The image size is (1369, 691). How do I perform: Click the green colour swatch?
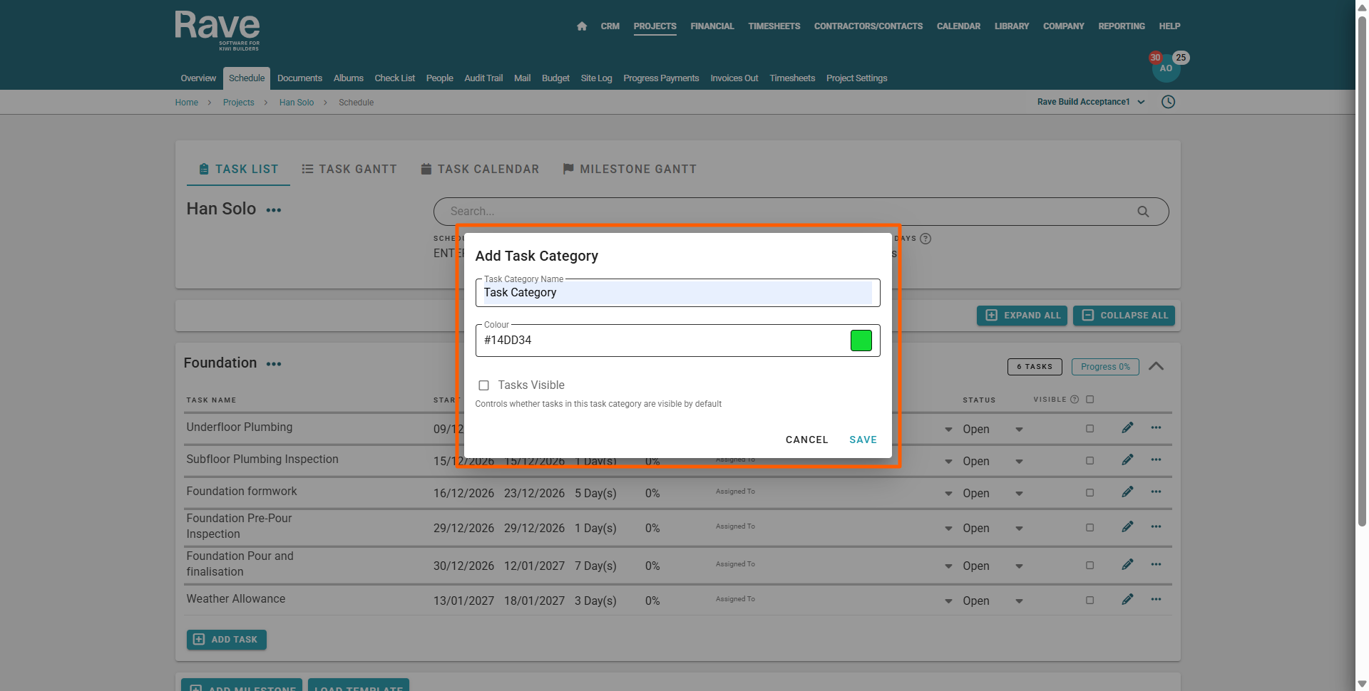[x=861, y=341]
